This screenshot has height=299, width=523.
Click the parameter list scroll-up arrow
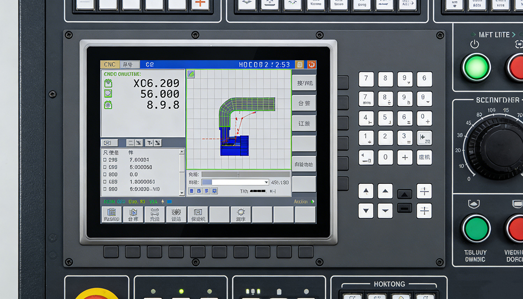(x=182, y=152)
